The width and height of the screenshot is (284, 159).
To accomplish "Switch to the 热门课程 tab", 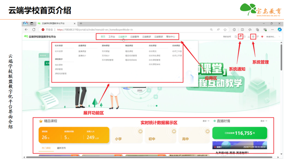I will coord(46,148).
